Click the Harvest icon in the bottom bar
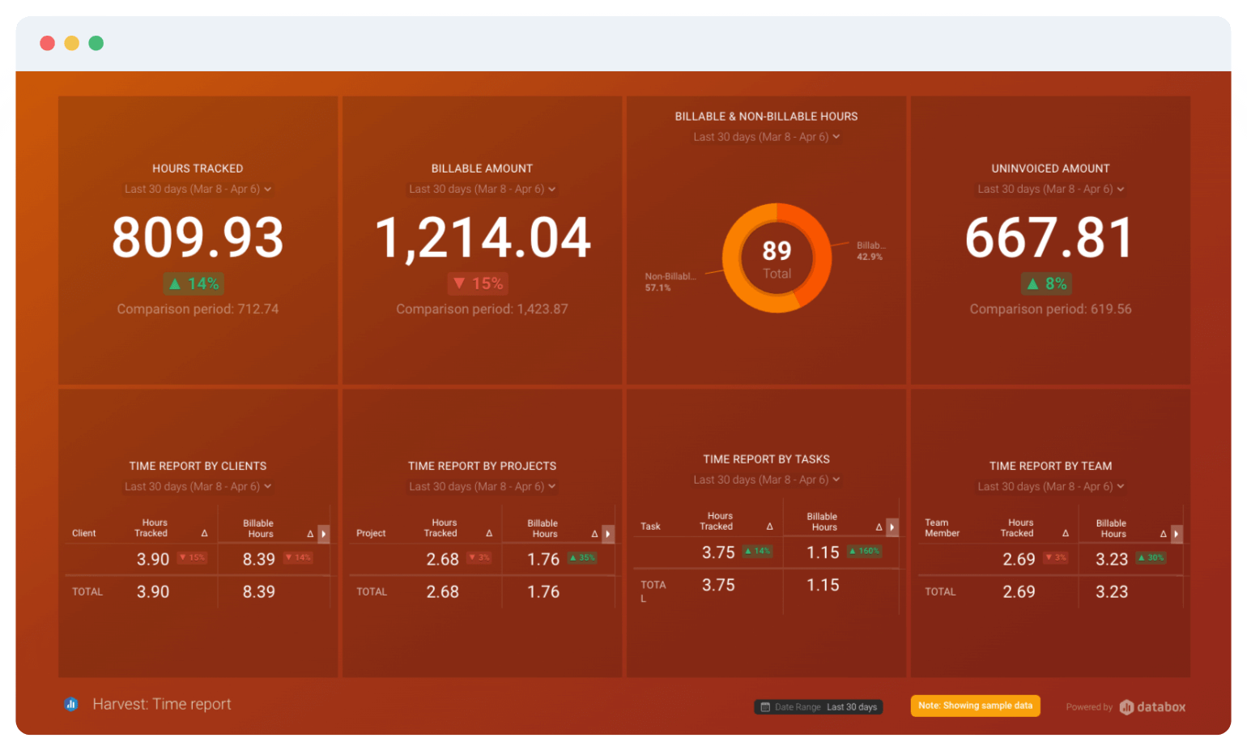This screenshot has height=751, width=1247. [x=71, y=704]
